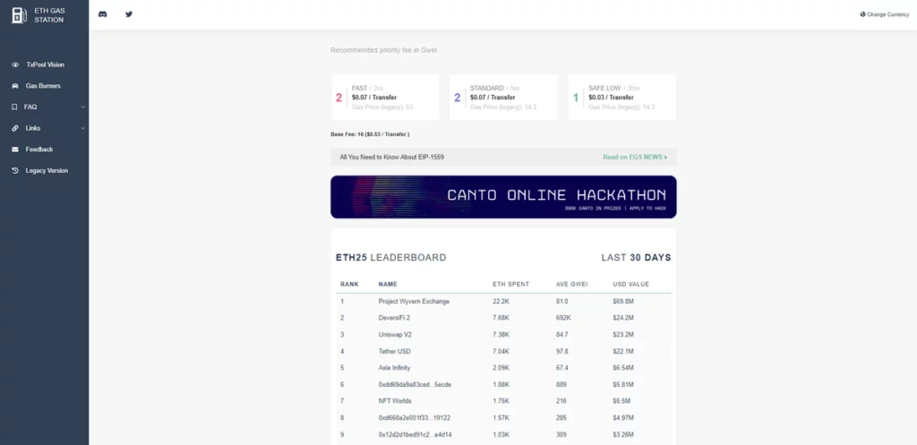
Task: Click the Legacy Version history icon
Action: [x=15, y=170]
